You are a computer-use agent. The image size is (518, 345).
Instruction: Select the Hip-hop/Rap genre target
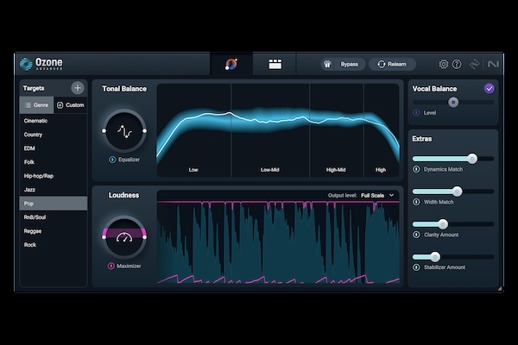coord(54,176)
